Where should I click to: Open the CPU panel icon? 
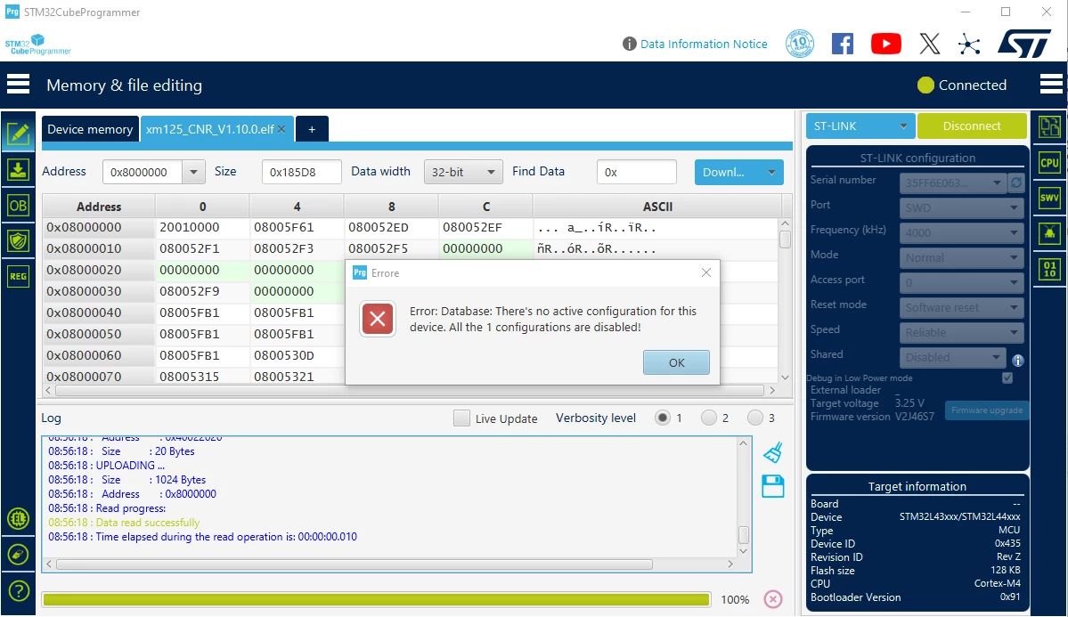(1049, 163)
